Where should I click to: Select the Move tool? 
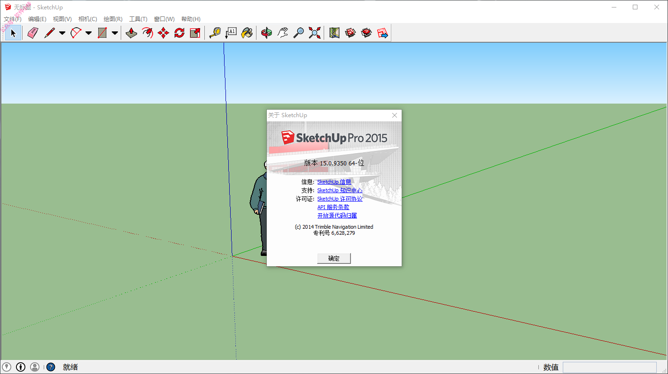pyautogui.click(x=163, y=33)
